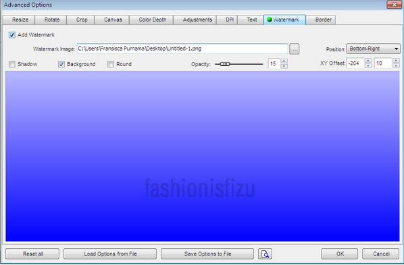Click the Watermark Image path field

[182, 49]
